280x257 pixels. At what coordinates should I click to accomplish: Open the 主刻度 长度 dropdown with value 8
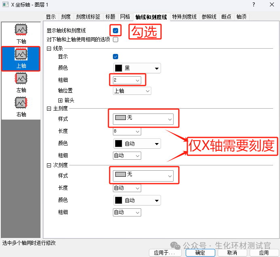[x=127, y=131]
